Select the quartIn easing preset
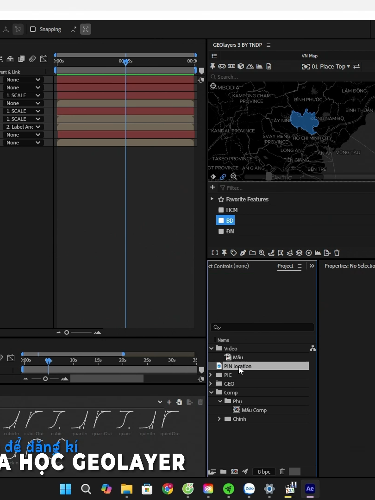Image resolution: width=375 pixels, height=500 pixels. click(79, 423)
